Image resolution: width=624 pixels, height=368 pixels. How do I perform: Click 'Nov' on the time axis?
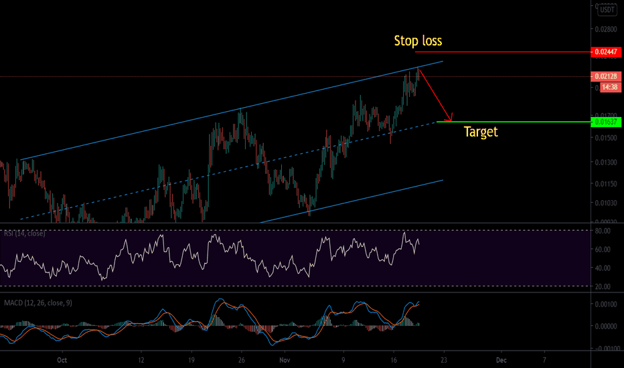point(285,360)
